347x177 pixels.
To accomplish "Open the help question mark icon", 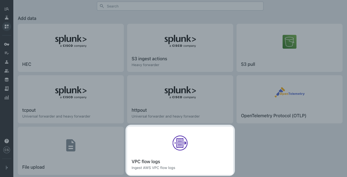I will 6,141.
